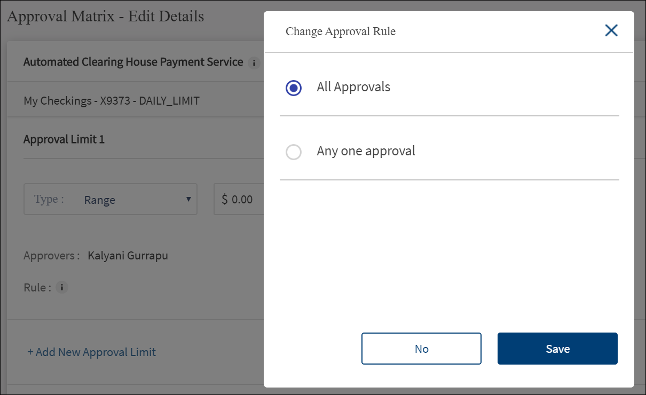Click the arrow on the Range dropdown

click(x=188, y=199)
